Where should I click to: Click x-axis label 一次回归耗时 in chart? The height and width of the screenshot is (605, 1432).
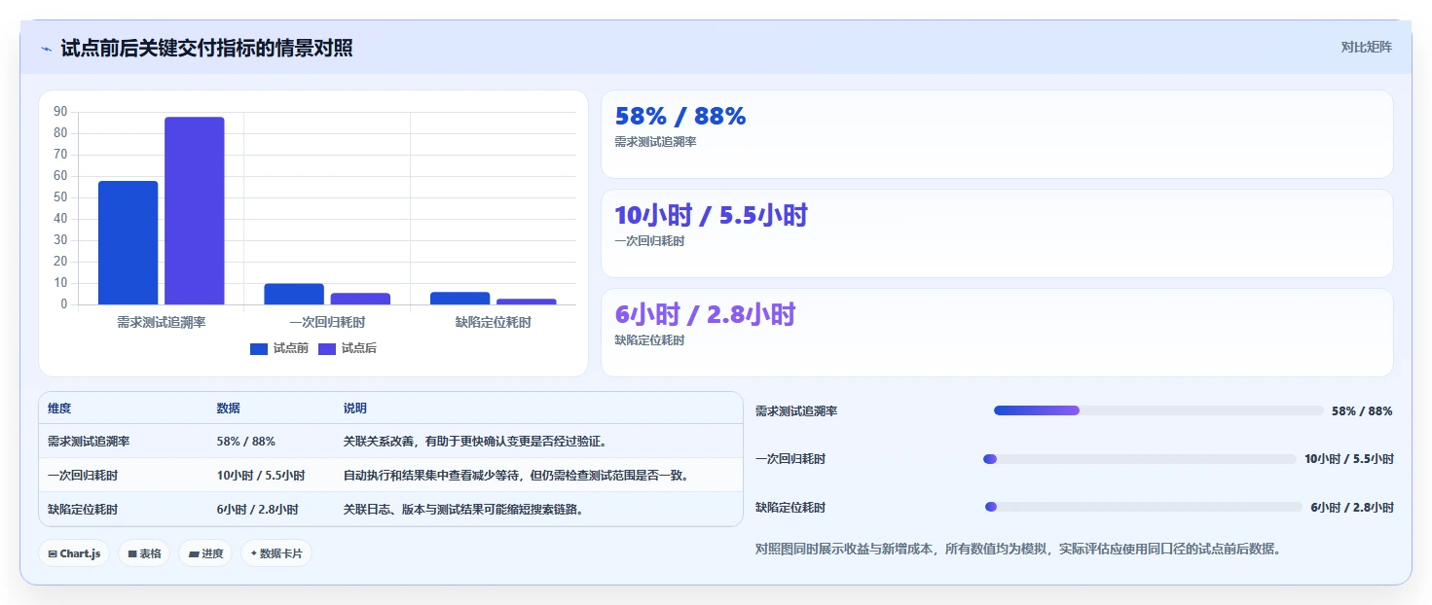[327, 322]
